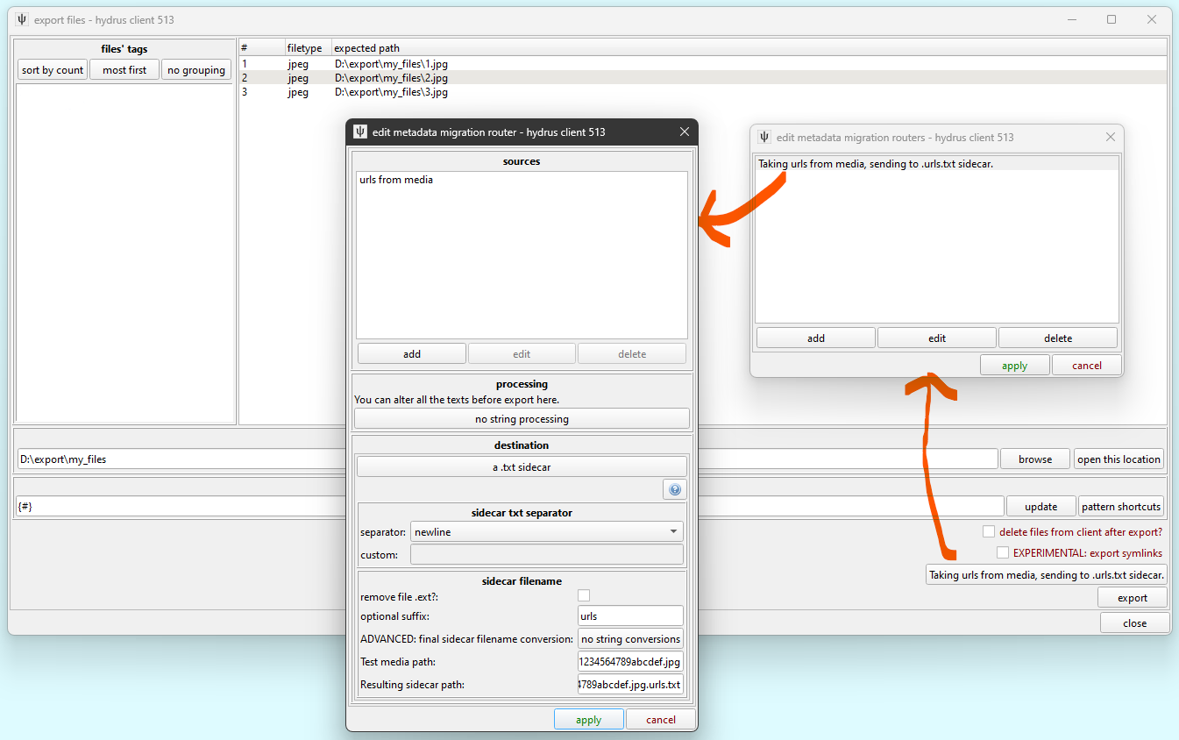Click the filetype column header
This screenshot has height=740, width=1179.
[x=308, y=48]
